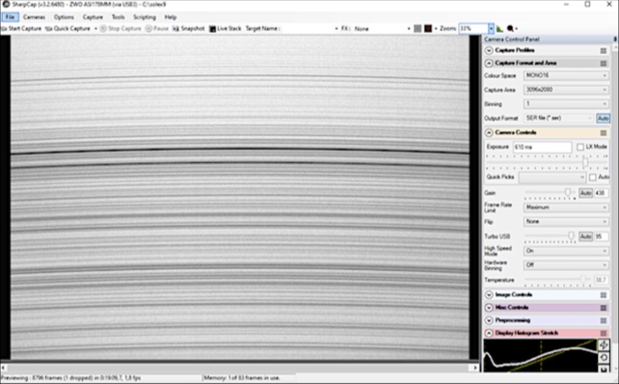The height and width of the screenshot is (384, 619).
Task: Click the Capture Format and Area grip icon
Action: pos(604,64)
